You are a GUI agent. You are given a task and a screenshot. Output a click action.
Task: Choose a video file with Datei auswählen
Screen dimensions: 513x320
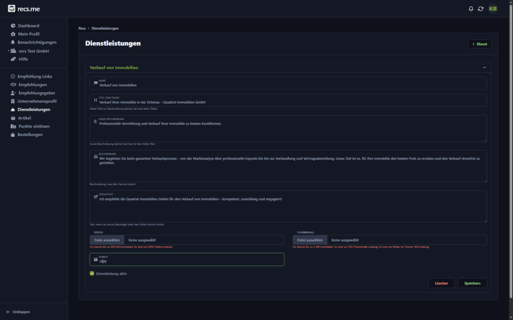point(107,240)
